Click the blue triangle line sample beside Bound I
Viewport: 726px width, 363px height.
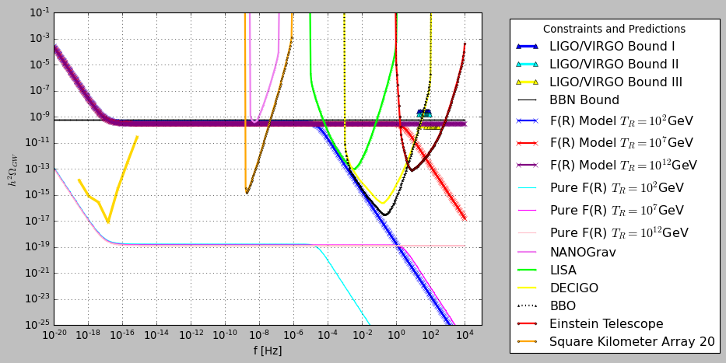coord(528,46)
